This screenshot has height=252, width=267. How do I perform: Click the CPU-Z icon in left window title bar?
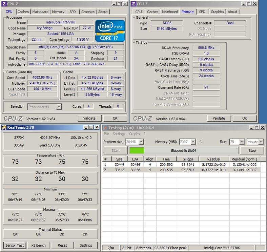(x=4, y=3)
